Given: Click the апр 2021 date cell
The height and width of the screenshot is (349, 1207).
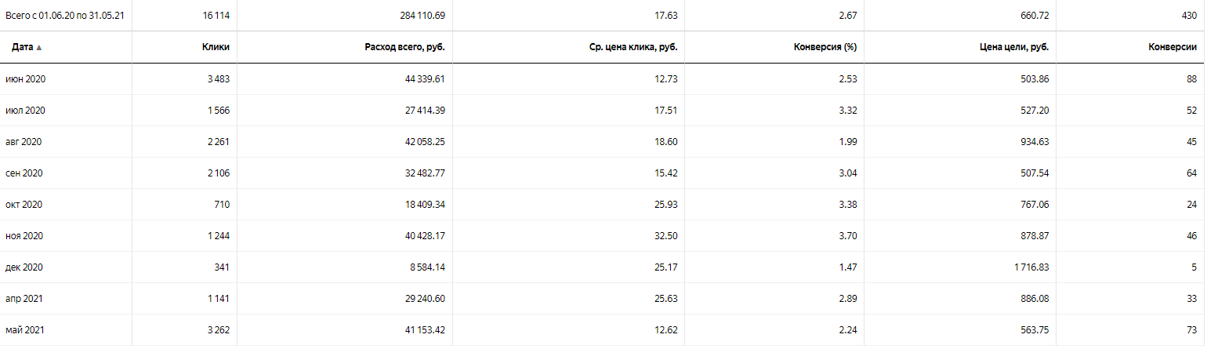Looking at the screenshot, I should (24, 299).
